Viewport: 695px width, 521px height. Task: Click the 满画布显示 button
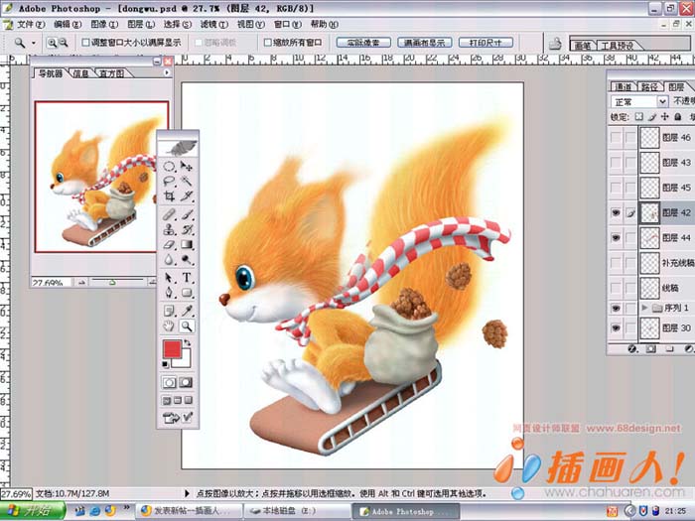point(425,43)
